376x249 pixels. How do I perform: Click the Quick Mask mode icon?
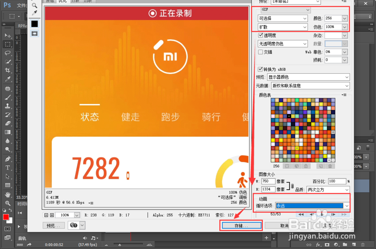click(8, 229)
